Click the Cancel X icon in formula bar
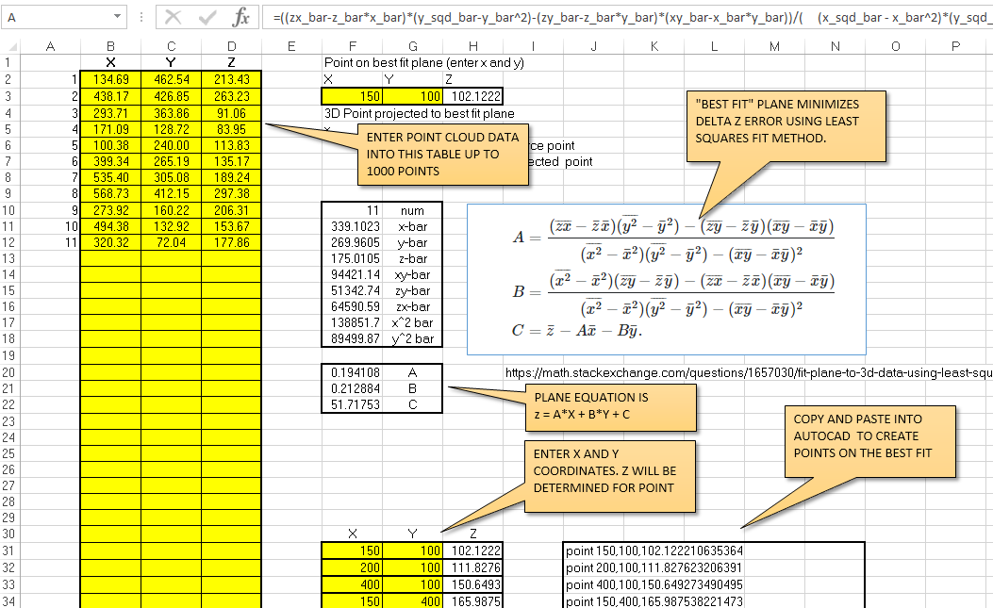 [x=173, y=17]
